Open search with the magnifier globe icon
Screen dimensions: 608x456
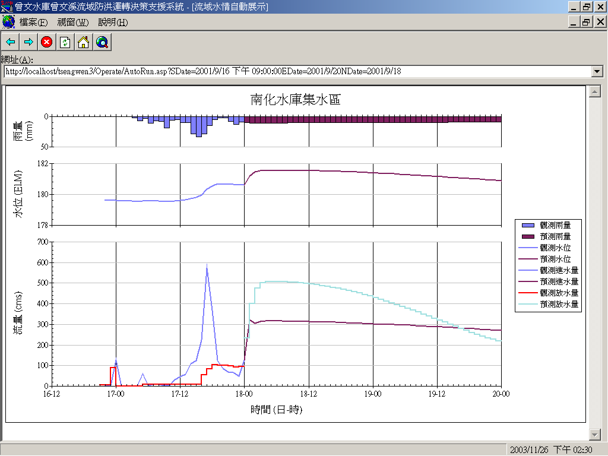point(102,42)
